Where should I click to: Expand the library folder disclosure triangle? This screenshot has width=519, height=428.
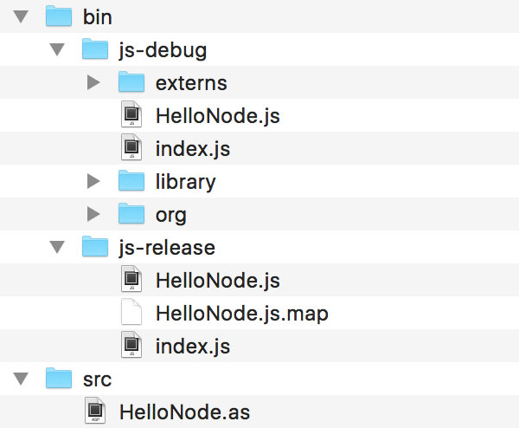tap(94, 182)
